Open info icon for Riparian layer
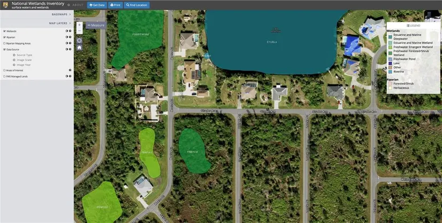 [x=70, y=37]
